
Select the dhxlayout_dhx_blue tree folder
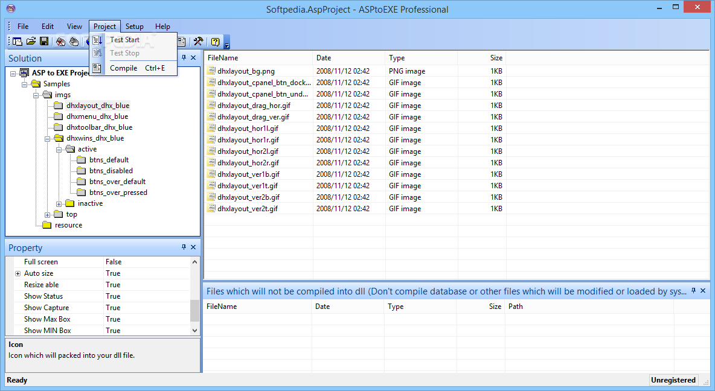[x=98, y=105]
